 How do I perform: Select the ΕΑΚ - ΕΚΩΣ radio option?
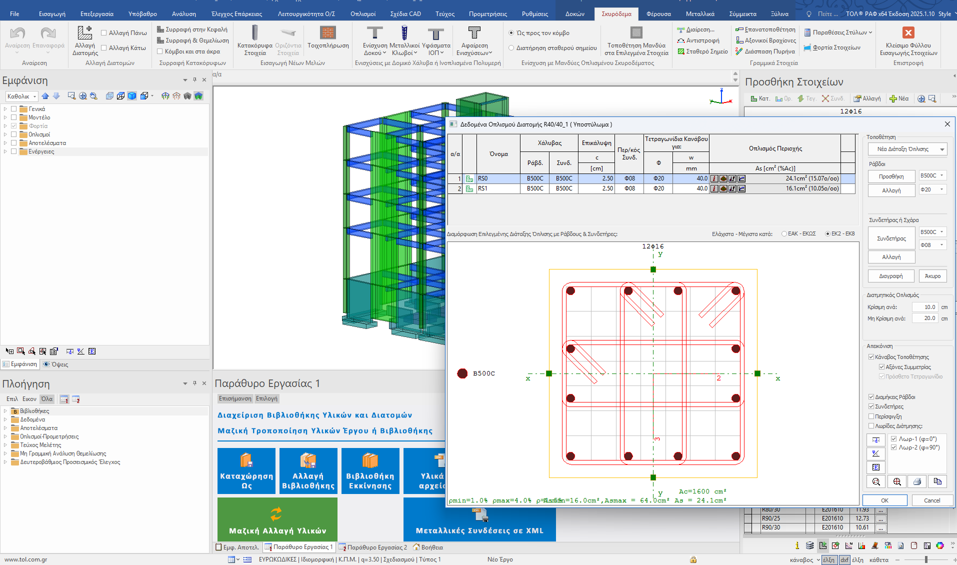[784, 234]
